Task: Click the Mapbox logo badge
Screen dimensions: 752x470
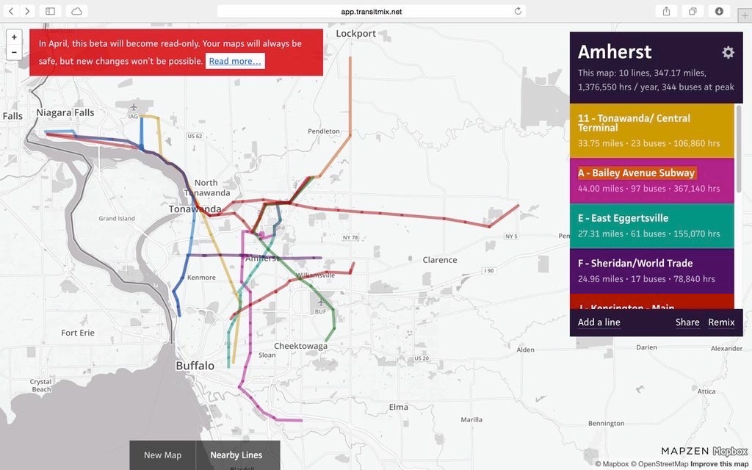Action: coord(730,452)
